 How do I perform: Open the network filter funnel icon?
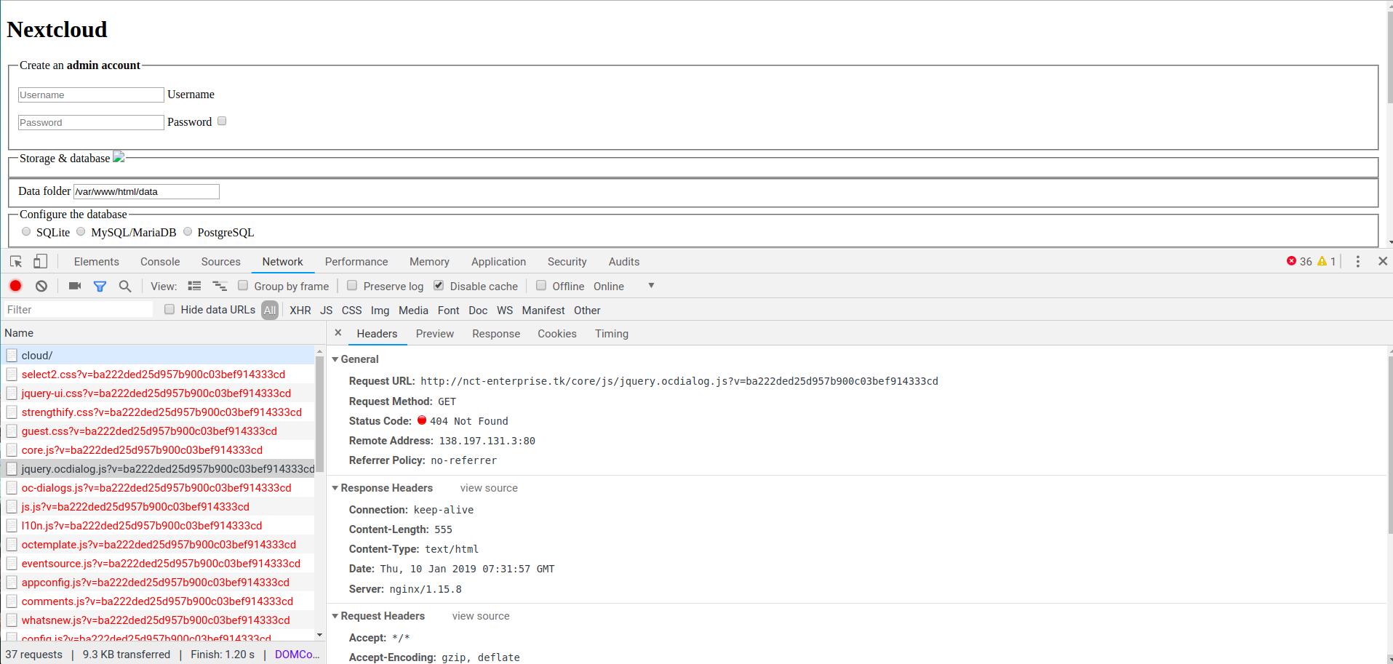pyautogui.click(x=100, y=286)
